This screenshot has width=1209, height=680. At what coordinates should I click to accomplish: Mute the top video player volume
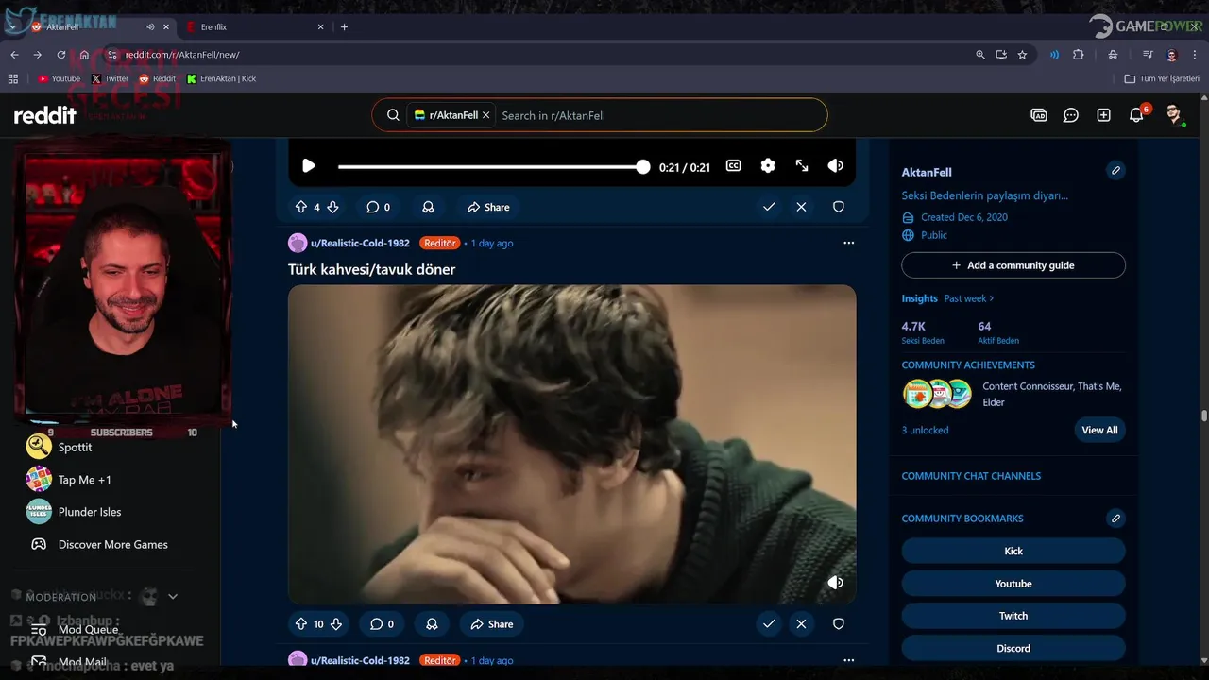click(835, 166)
